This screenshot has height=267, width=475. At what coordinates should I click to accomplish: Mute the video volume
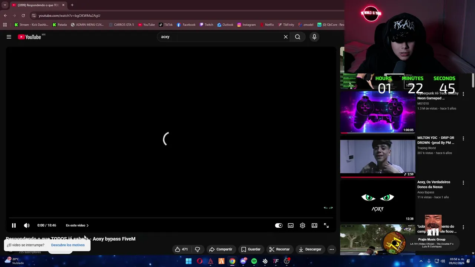point(27,225)
